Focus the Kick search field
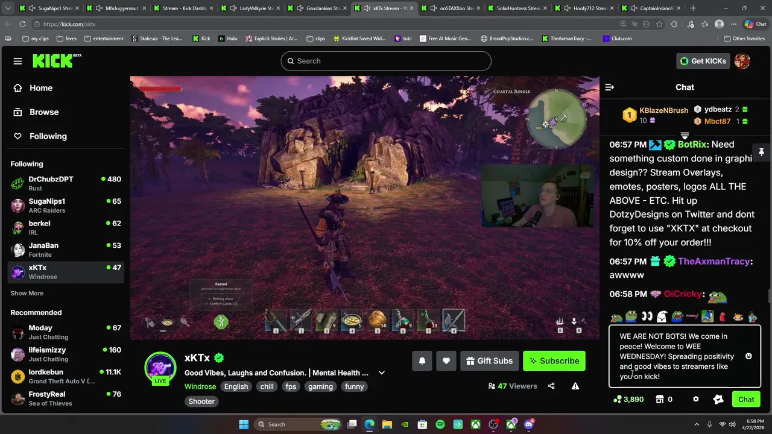Image resolution: width=772 pixels, height=434 pixels. [386, 61]
